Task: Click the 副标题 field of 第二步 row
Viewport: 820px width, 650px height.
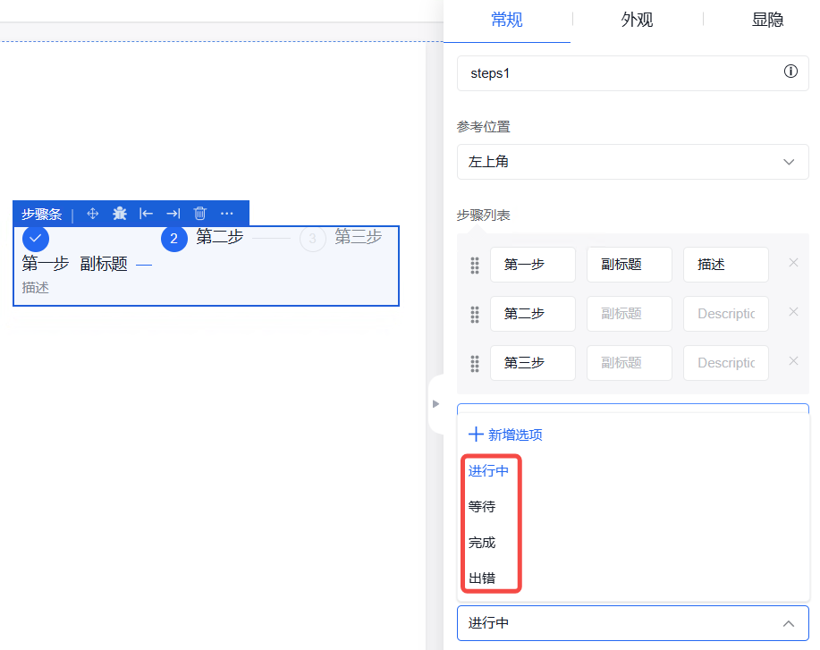Action: [630, 314]
